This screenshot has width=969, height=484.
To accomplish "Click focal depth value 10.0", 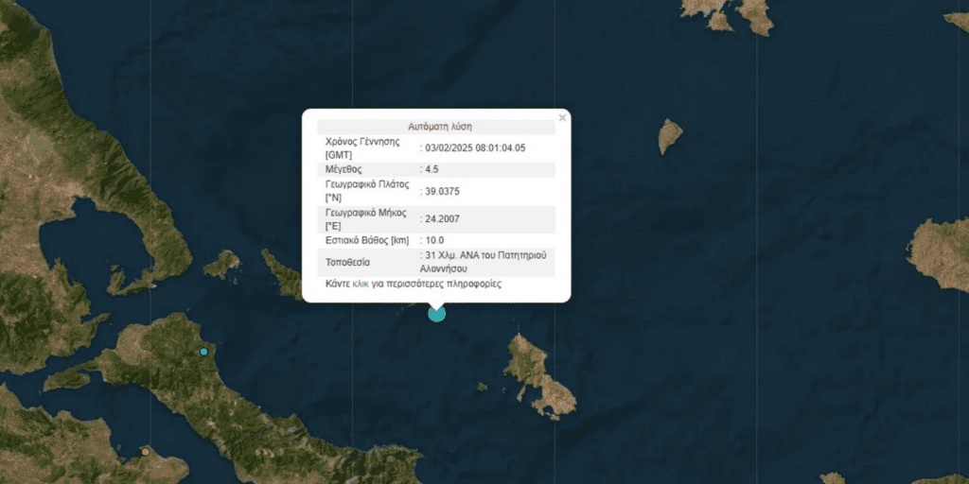I will [x=434, y=240].
